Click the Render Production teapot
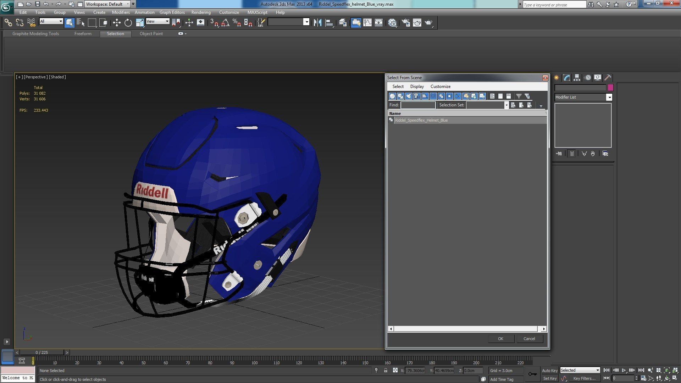 pos(429,23)
